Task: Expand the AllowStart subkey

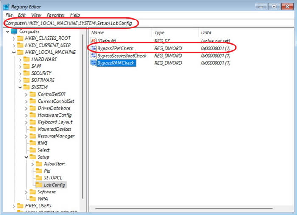Action: pyautogui.click(x=33, y=164)
